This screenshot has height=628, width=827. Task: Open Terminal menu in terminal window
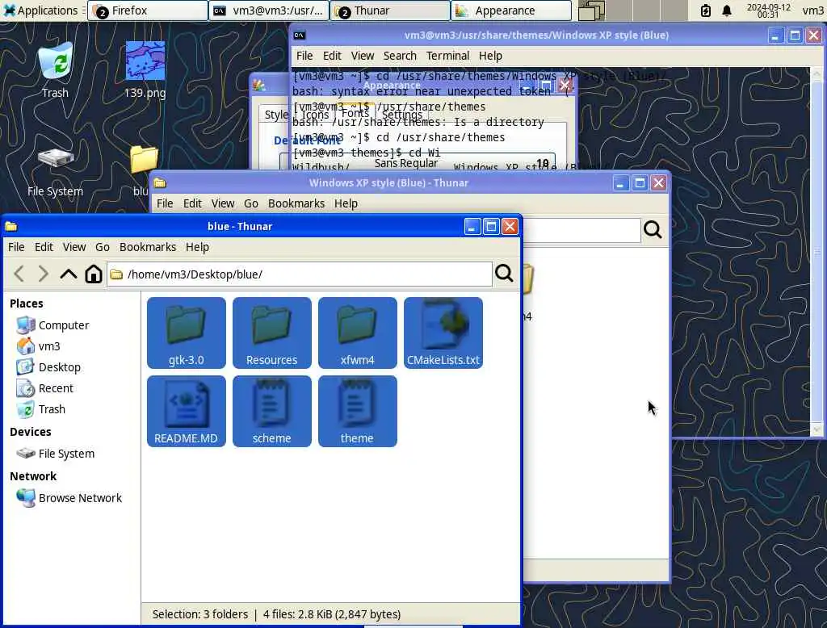(447, 56)
